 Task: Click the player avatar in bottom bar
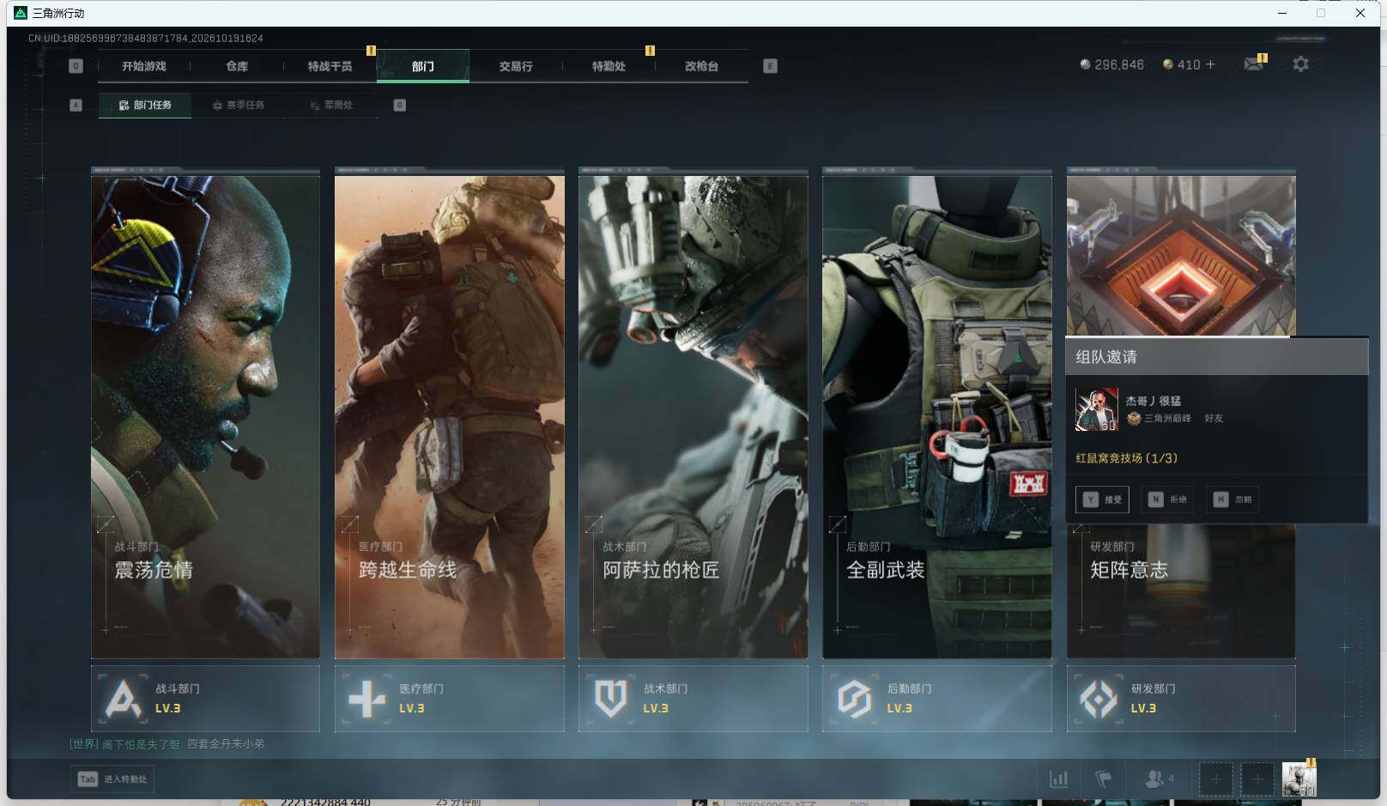pyautogui.click(x=1299, y=779)
